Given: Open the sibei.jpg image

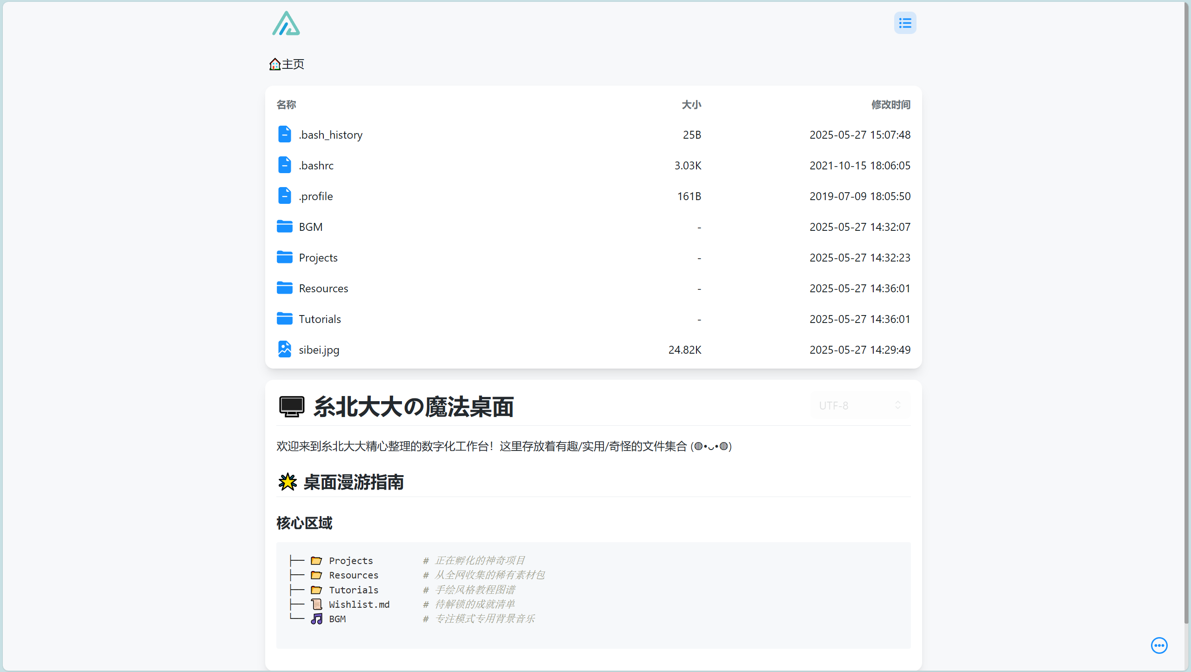Looking at the screenshot, I should coord(319,349).
